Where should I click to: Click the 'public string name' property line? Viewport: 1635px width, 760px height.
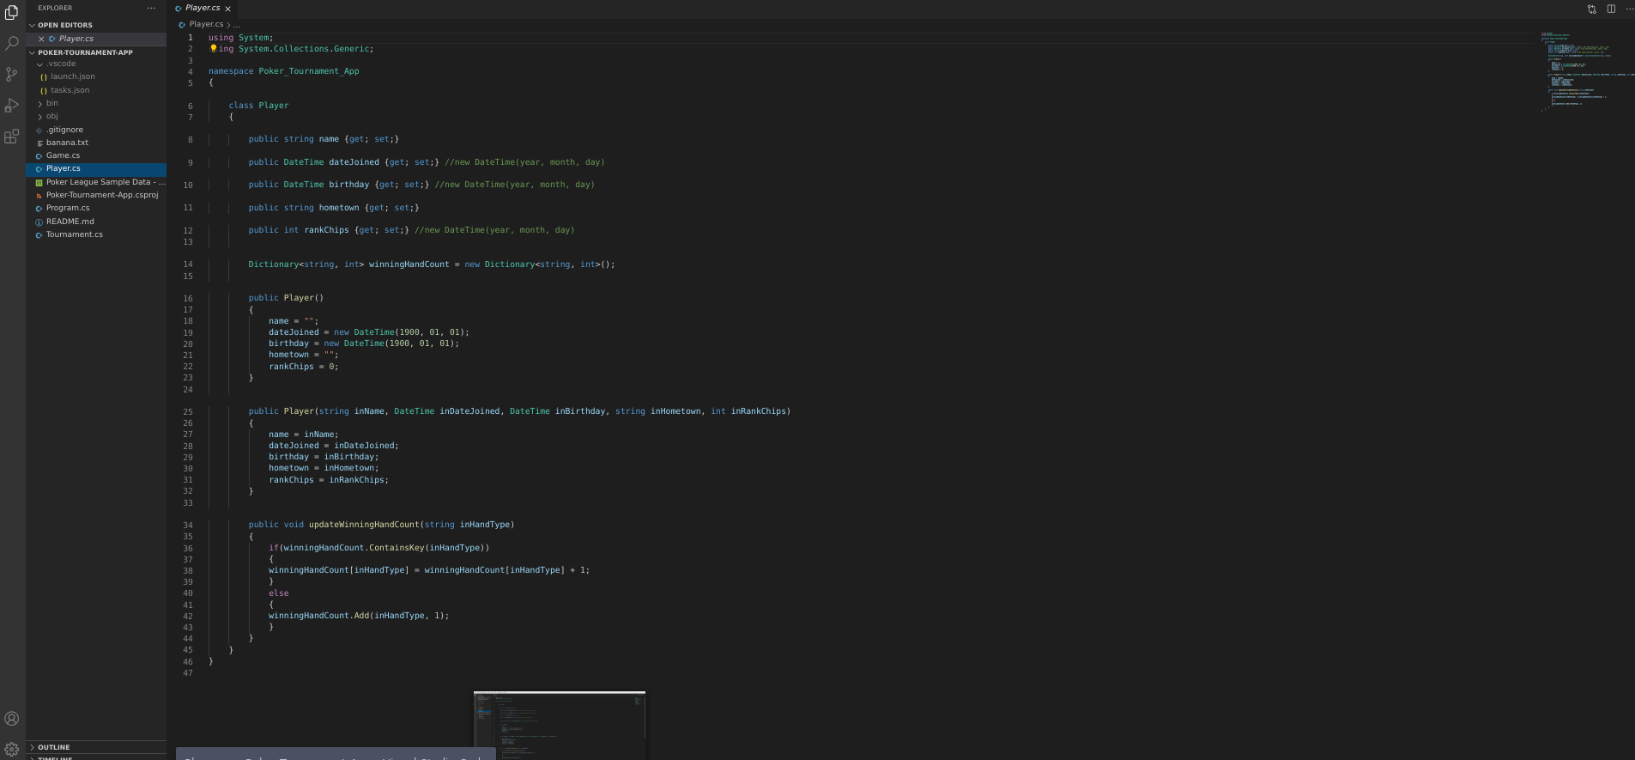click(x=324, y=139)
